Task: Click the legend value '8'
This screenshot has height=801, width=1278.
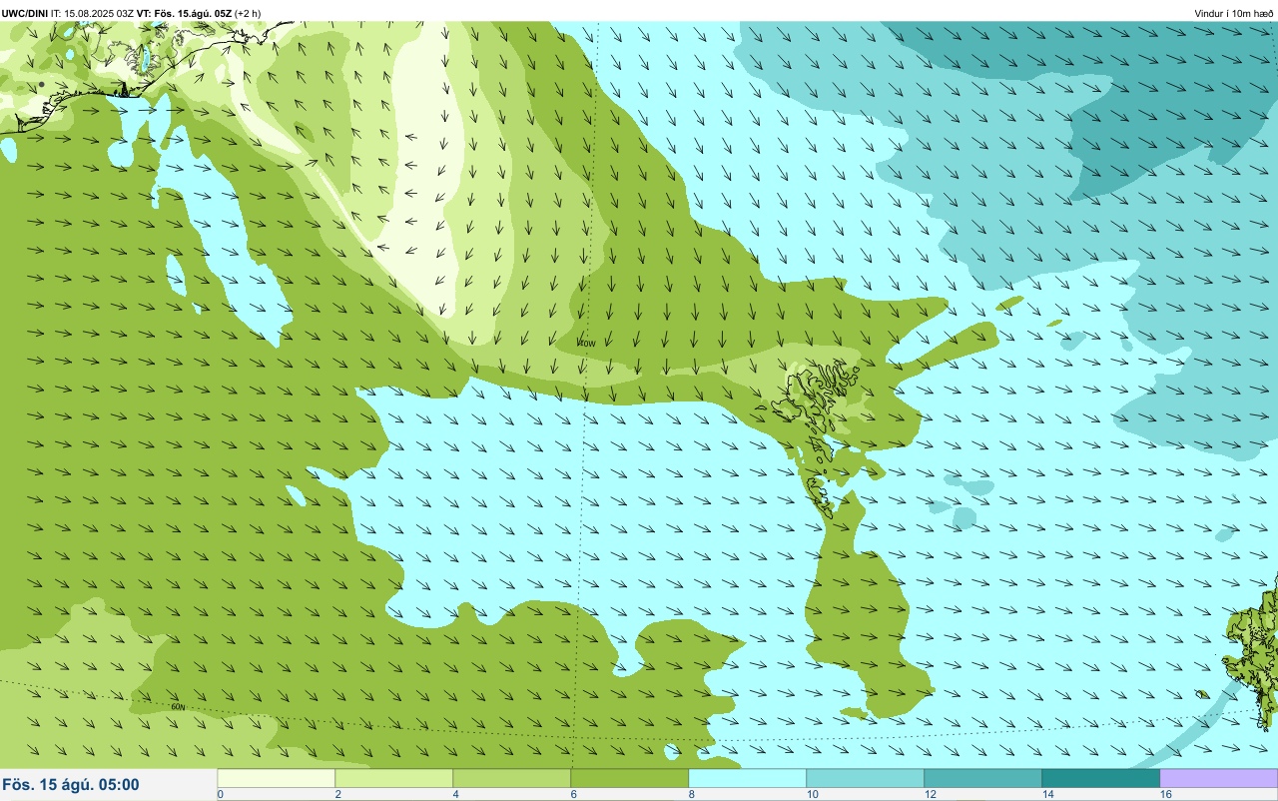Action: tap(691, 794)
